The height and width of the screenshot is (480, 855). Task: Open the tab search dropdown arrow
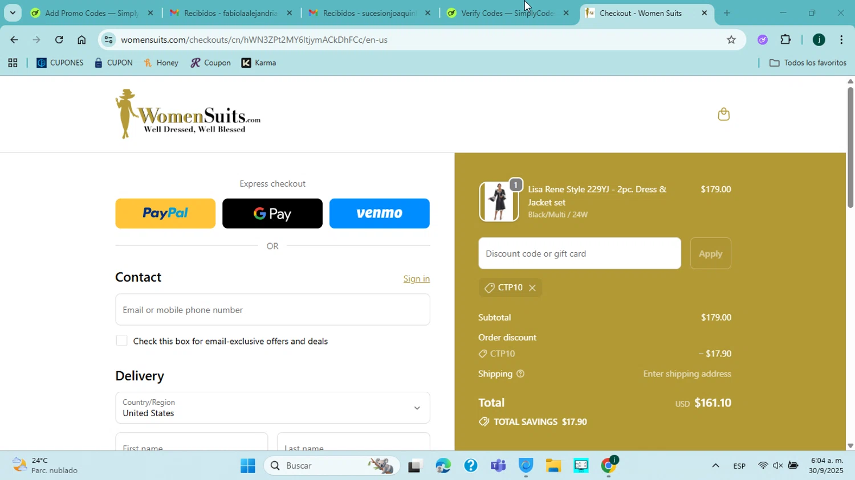tap(13, 13)
